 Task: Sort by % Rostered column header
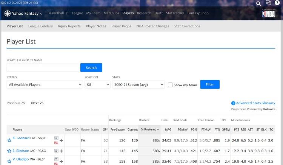click(149, 129)
